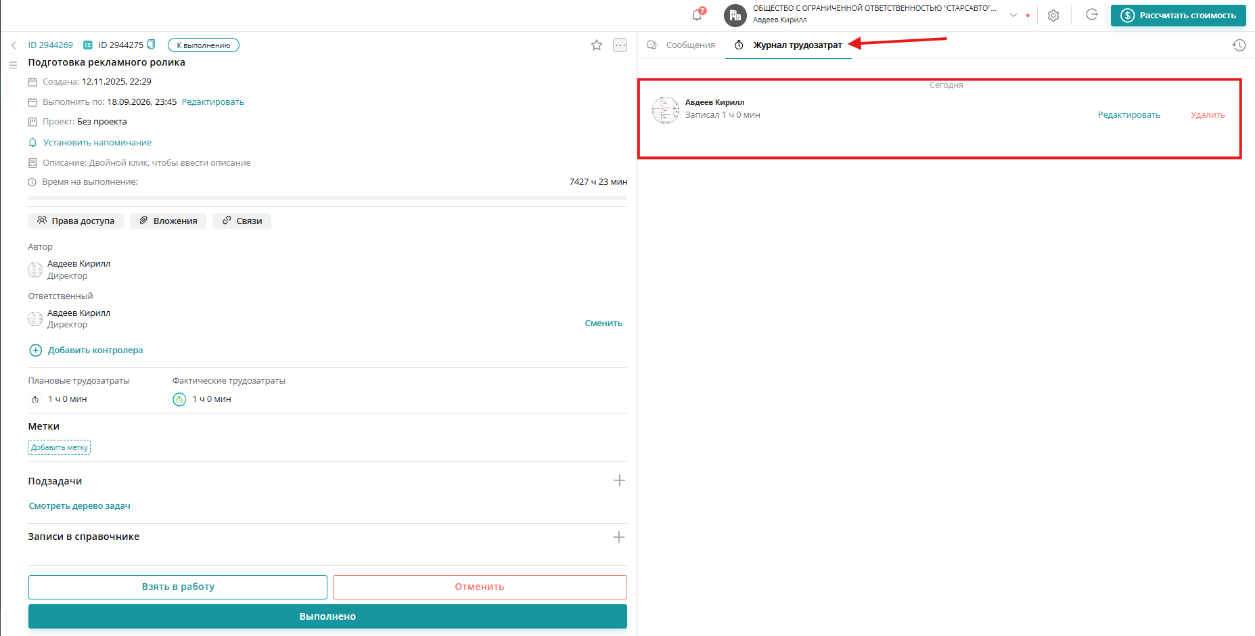This screenshot has height=636, width=1255.
Task: Click the plus icon beside Записи в справочнике
Action: pos(619,537)
